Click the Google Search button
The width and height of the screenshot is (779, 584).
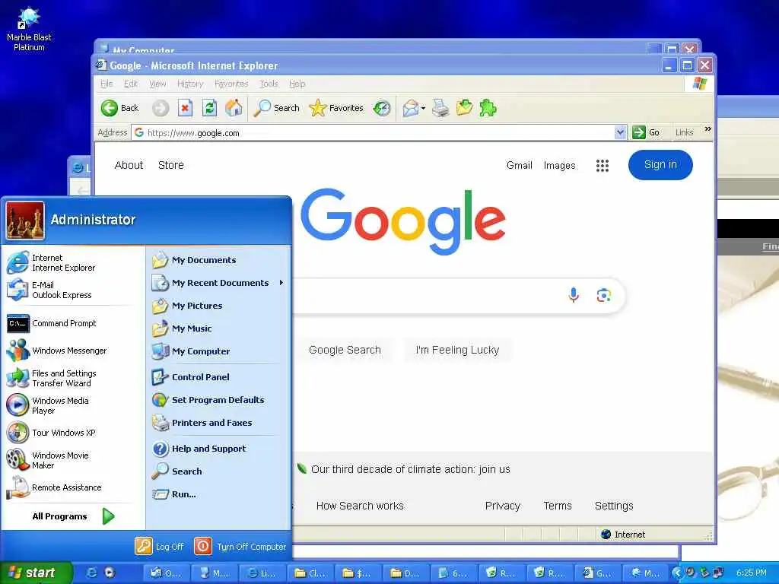coord(345,350)
